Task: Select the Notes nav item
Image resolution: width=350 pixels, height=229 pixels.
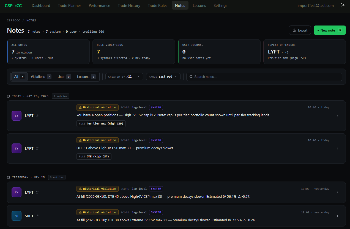Action: 180,5
